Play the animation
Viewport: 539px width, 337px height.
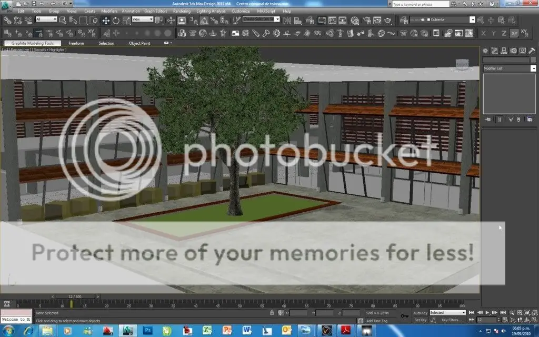coord(487,313)
